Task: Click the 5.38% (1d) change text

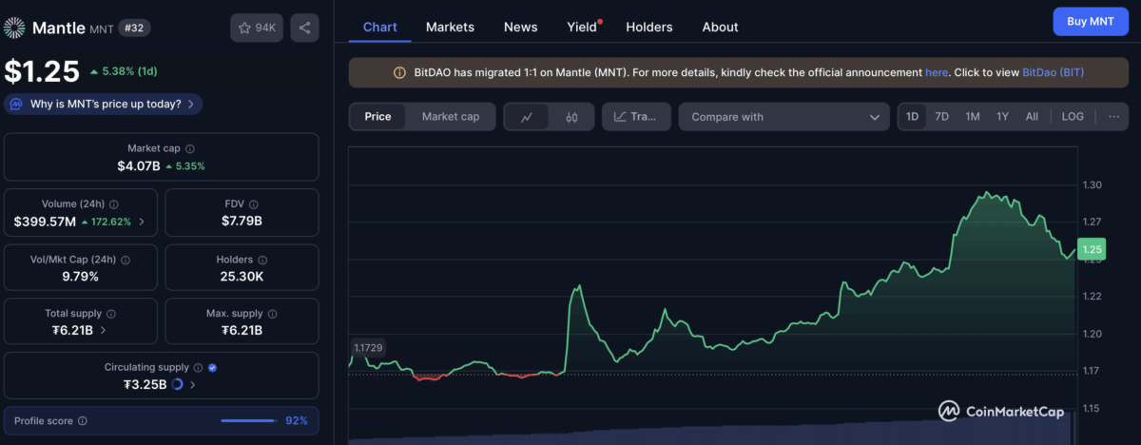Action: click(129, 71)
